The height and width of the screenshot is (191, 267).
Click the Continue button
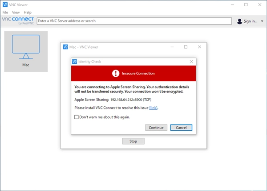[156, 128]
